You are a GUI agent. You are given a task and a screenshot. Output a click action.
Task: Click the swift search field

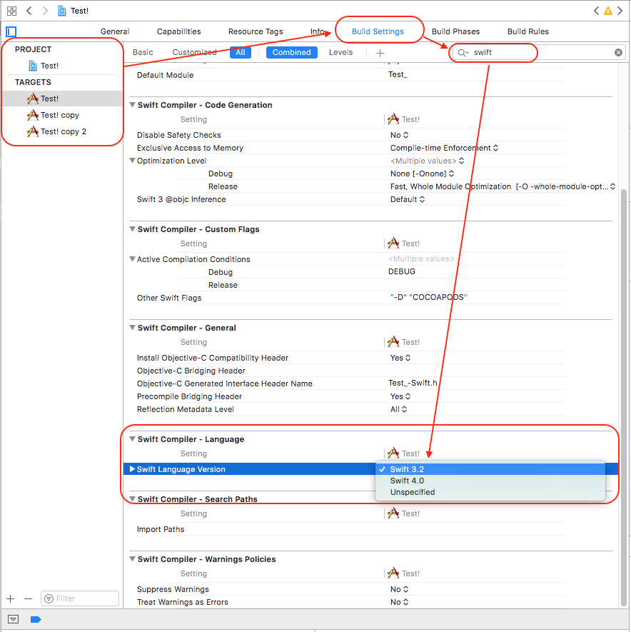(x=539, y=52)
